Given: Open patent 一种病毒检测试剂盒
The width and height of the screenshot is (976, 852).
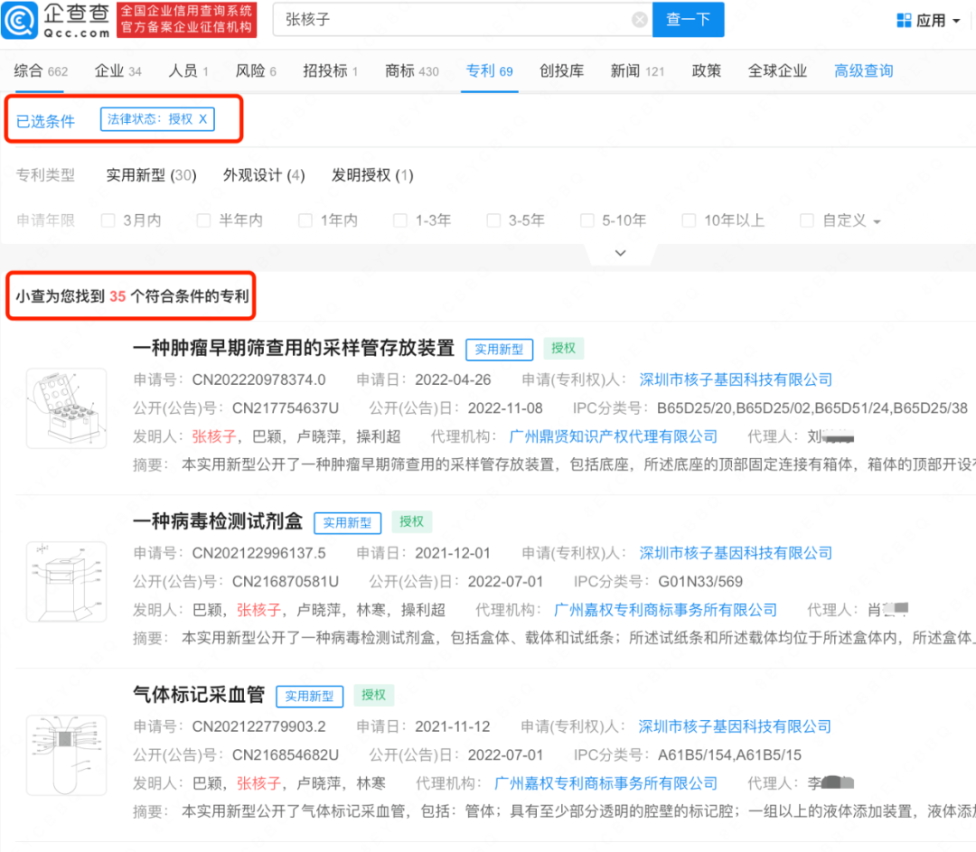Looking at the screenshot, I should (218, 521).
